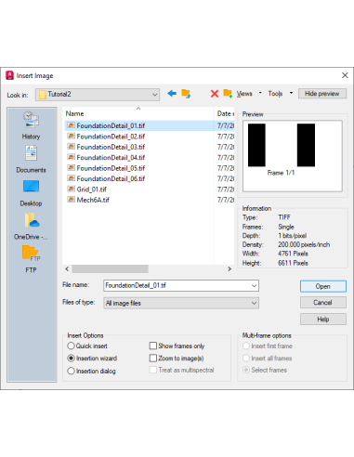Expand the Views dropdown arrow
Image resolution: width=354 pixels, height=457 pixels.
(x=260, y=93)
